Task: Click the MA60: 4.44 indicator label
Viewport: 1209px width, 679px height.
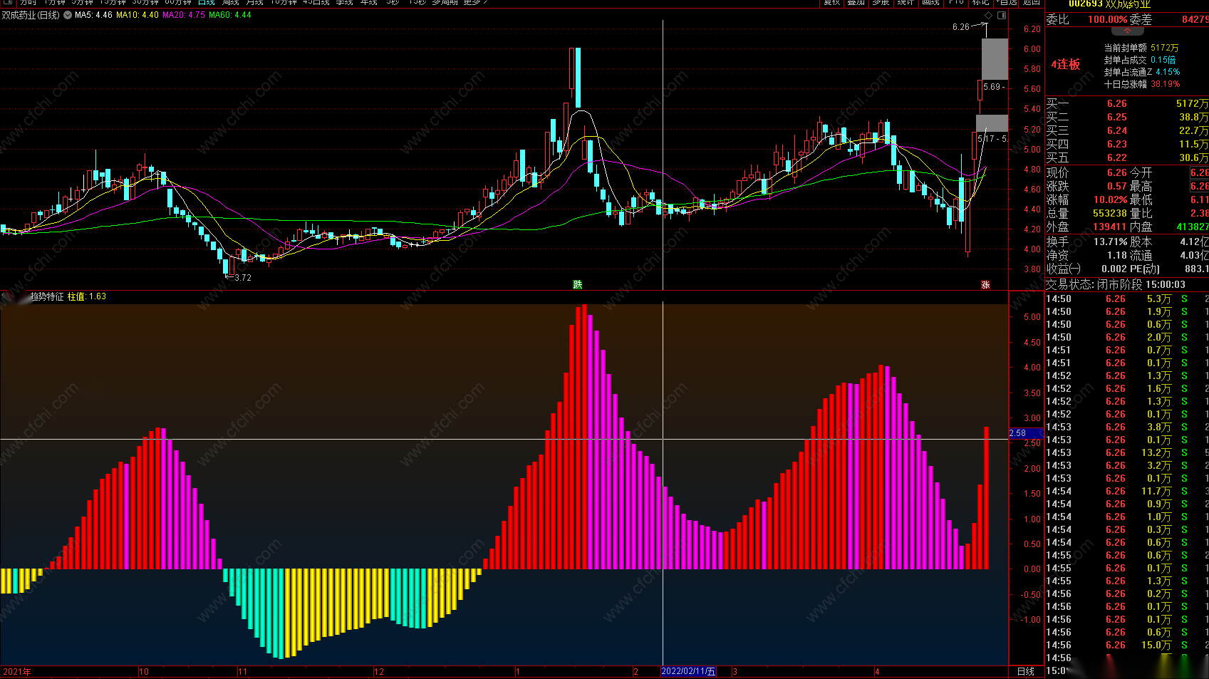Action: pyautogui.click(x=230, y=15)
